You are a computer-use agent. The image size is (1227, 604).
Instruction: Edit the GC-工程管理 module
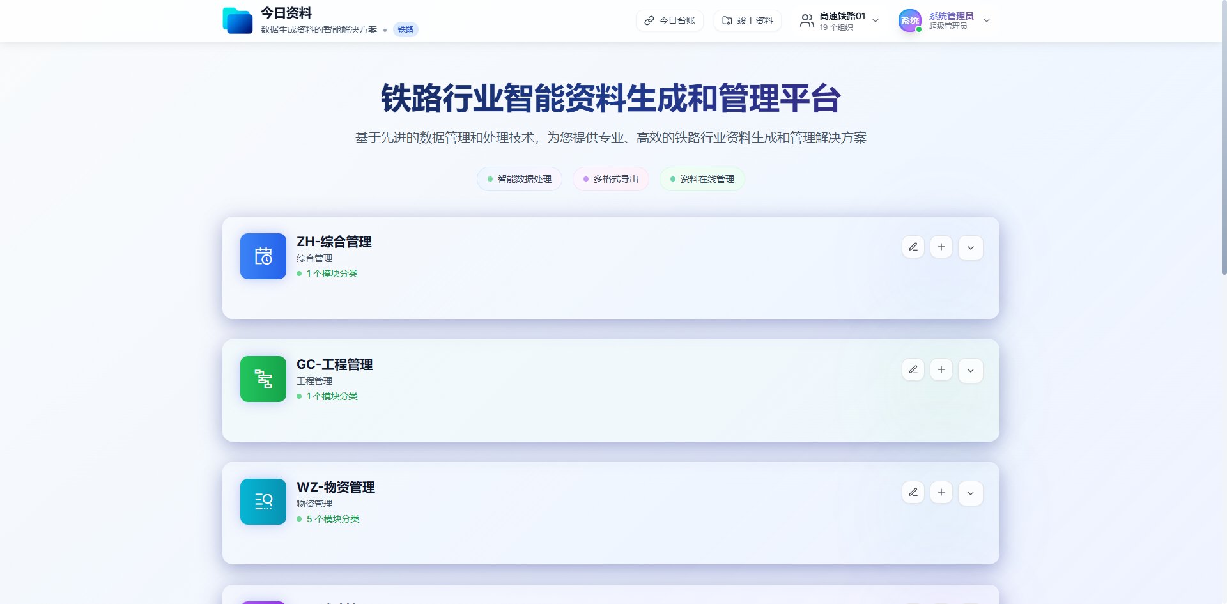click(x=913, y=370)
